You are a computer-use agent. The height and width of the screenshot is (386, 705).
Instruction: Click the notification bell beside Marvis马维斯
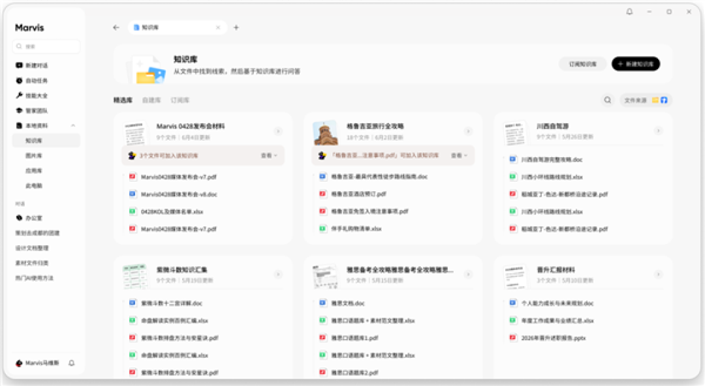pos(72,363)
